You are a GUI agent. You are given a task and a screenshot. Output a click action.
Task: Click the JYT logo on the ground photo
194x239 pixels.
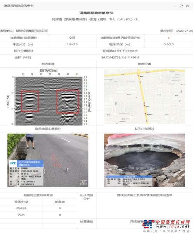[13, 164]
